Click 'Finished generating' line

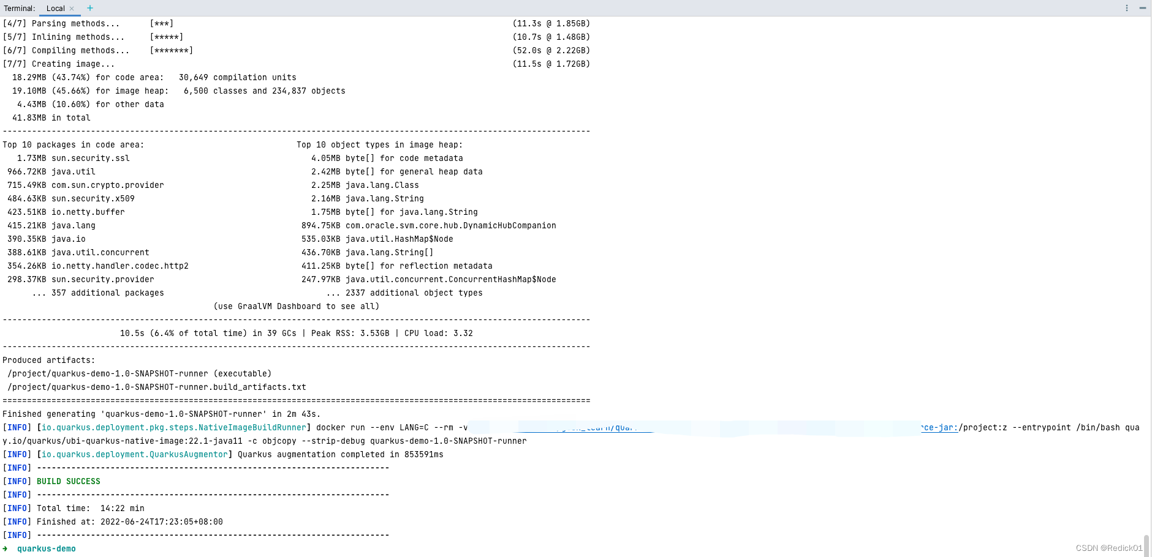click(162, 414)
